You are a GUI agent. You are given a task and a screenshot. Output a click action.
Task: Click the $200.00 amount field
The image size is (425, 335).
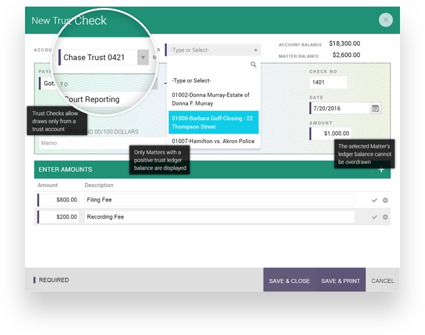(59, 217)
